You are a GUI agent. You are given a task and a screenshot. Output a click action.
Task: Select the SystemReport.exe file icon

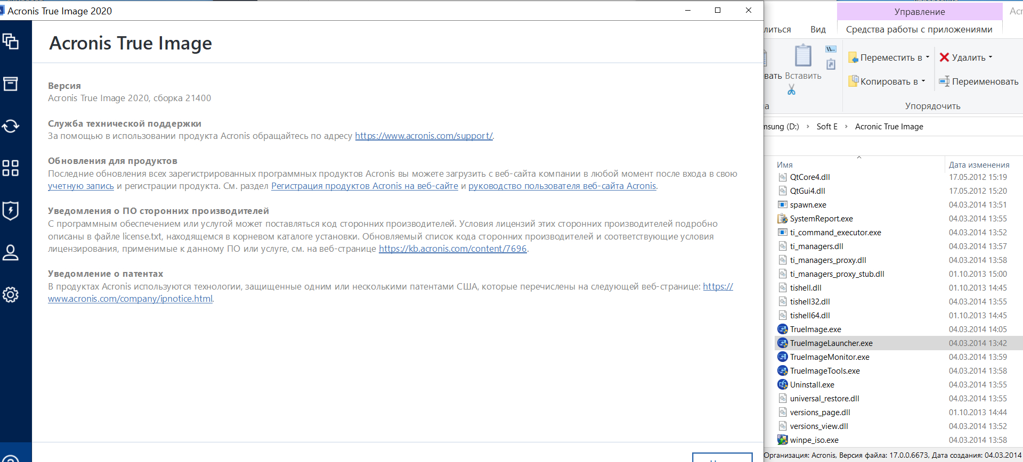point(782,219)
